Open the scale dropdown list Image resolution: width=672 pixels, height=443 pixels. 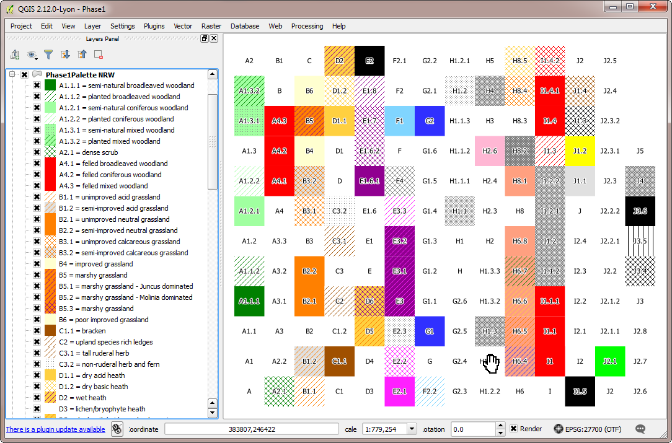coord(411,429)
